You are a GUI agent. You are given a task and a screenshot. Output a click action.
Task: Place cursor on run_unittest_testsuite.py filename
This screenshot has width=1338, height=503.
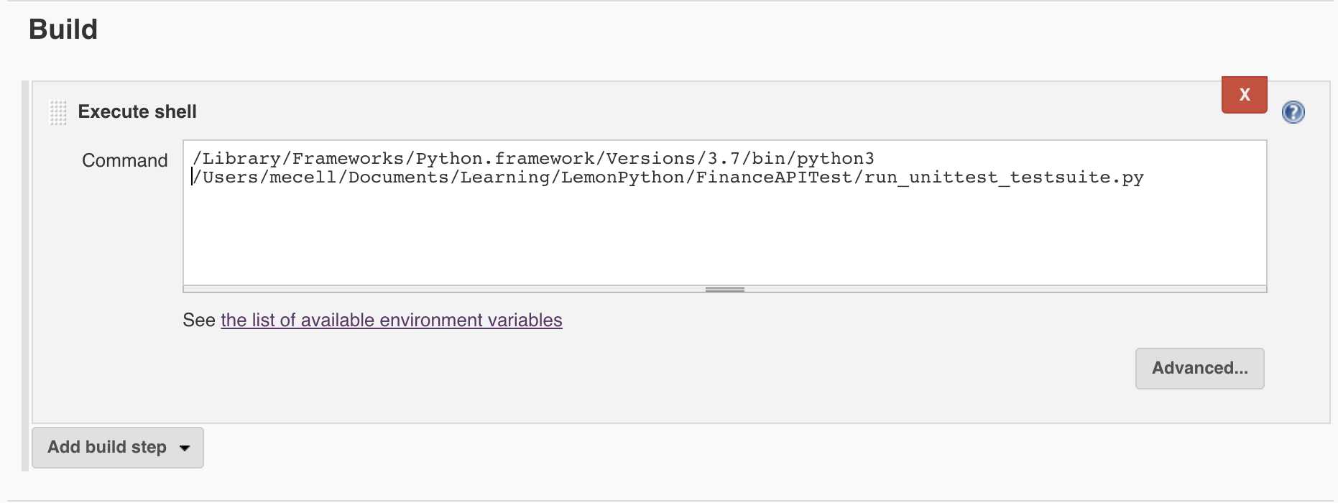(x=1004, y=177)
